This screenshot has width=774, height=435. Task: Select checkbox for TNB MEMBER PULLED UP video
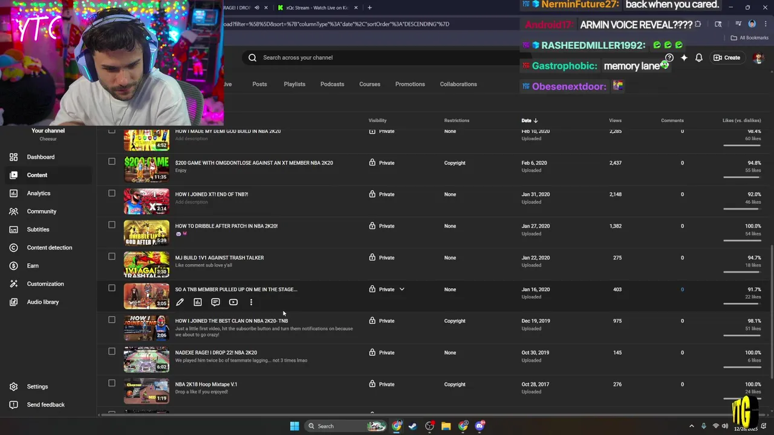[111, 288]
